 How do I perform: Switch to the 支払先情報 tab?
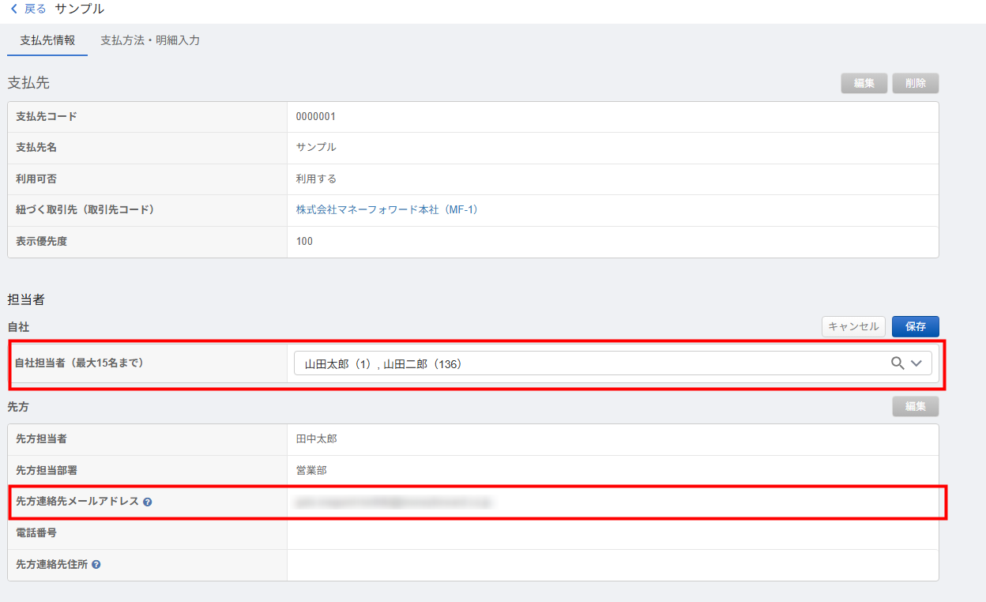point(47,40)
